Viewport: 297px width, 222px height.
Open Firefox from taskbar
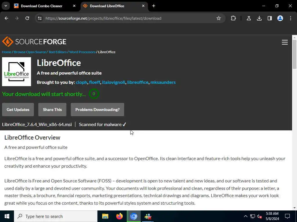coord(119,216)
